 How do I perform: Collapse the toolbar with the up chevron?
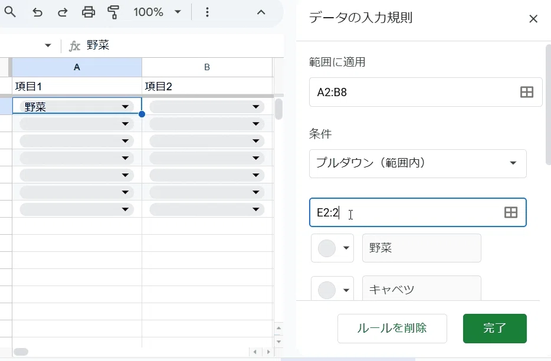coord(261,12)
